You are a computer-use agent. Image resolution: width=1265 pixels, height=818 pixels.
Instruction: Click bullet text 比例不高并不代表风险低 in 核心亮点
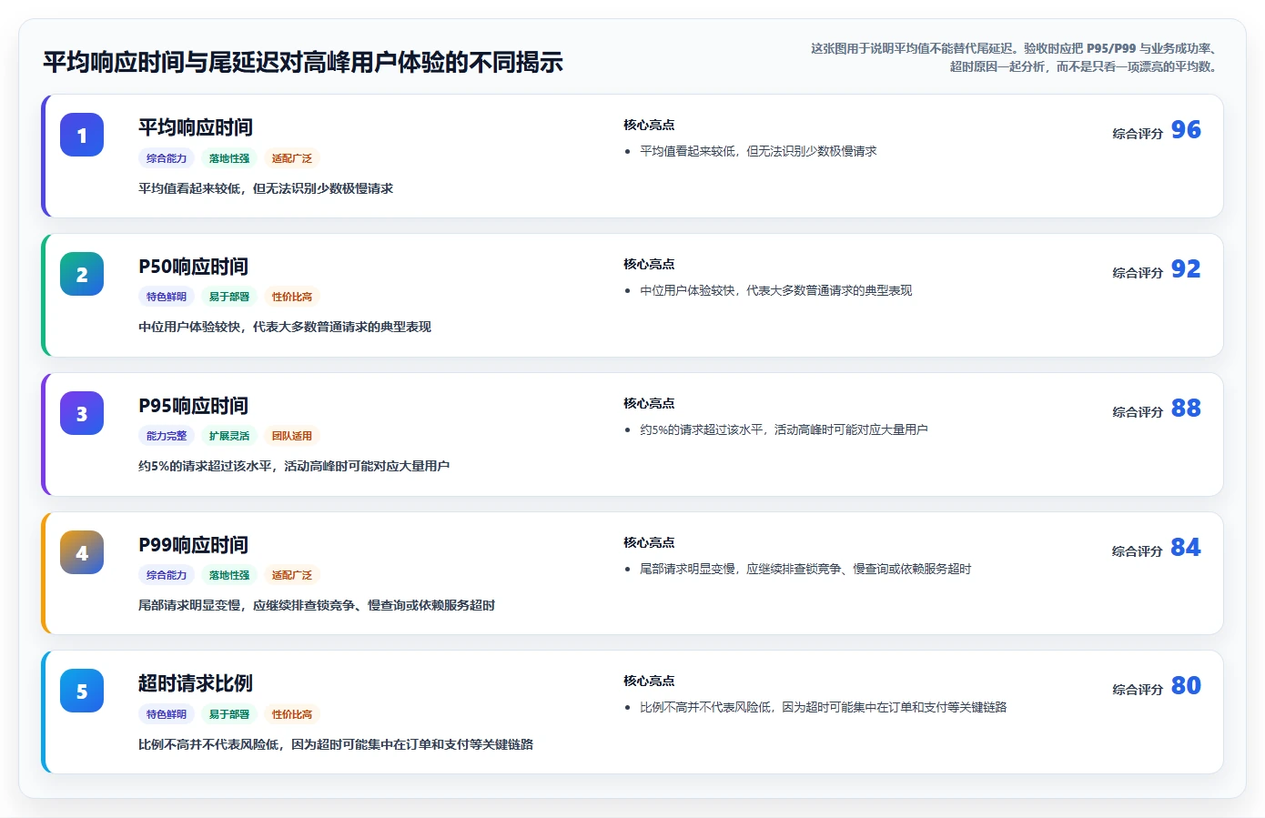(x=823, y=708)
